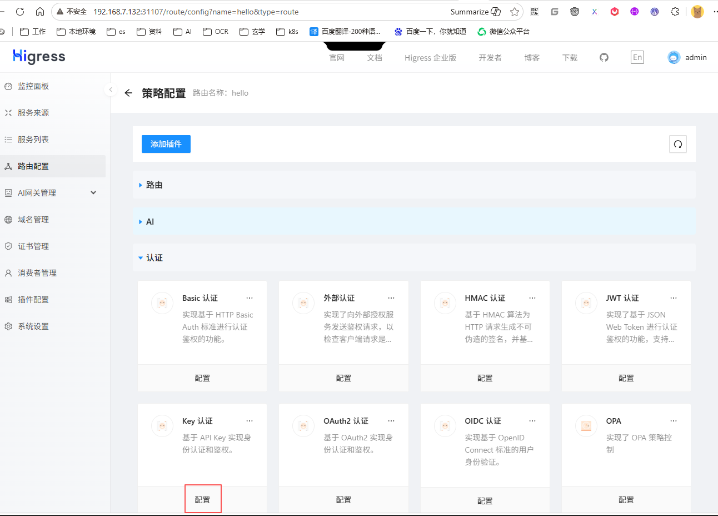Open the more menu on JWT 认证 card
This screenshot has width=718, height=516.
click(x=674, y=298)
